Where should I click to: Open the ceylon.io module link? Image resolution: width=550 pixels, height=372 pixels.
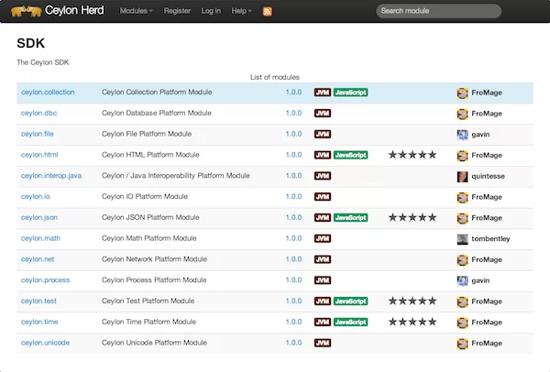pyautogui.click(x=36, y=196)
